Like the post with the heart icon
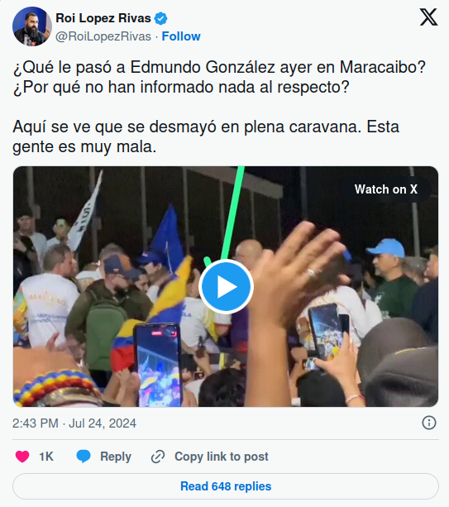This screenshot has height=507, width=449. tap(22, 457)
